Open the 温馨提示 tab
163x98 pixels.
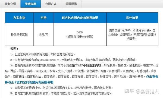coord(71,4)
